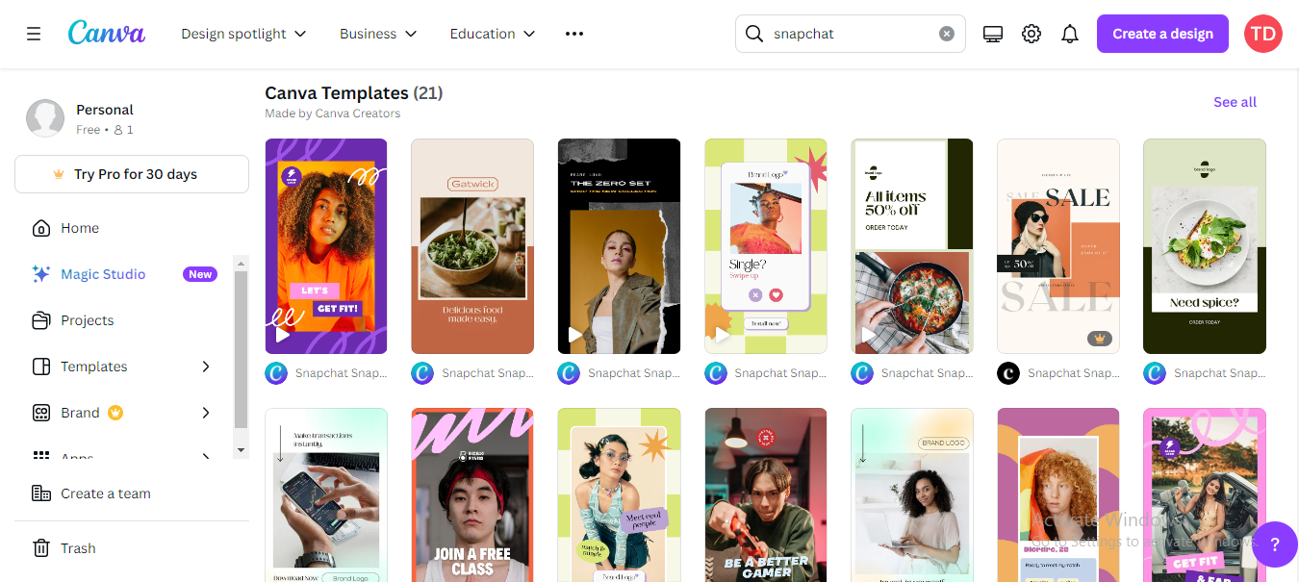Viewport: 1299px width, 582px height.
Task: Click the Canva logo
Action: click(107, 33)
